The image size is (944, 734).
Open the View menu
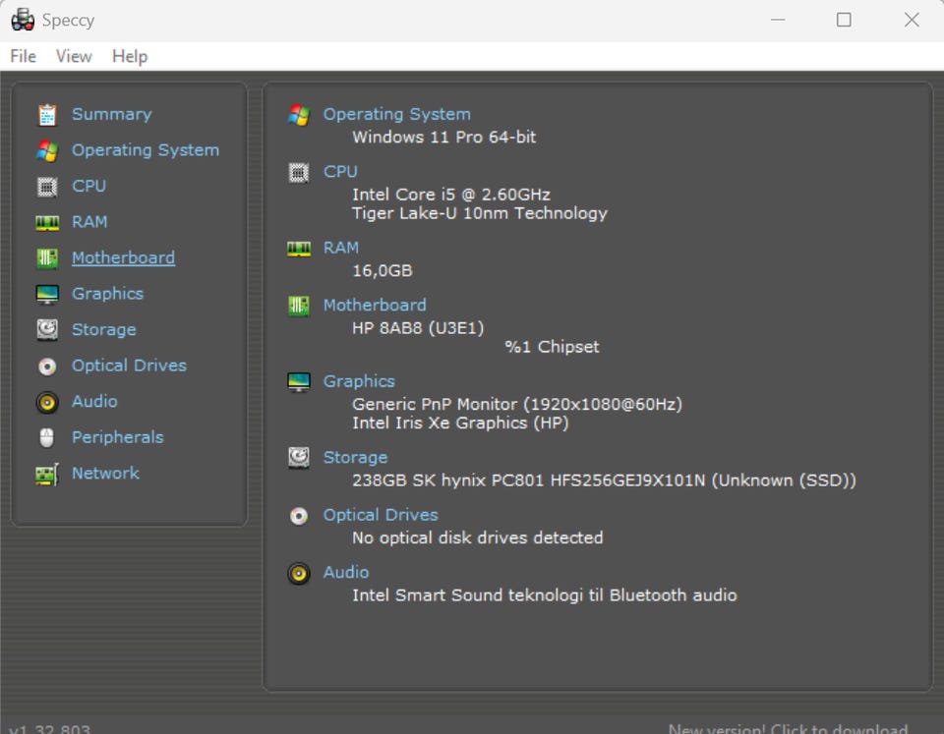pyautogui.click(x=74, y=56)
